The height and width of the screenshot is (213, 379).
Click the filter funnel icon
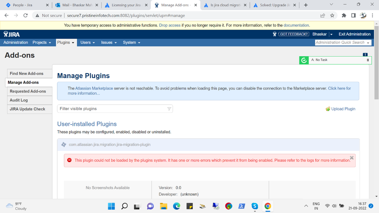169,109
